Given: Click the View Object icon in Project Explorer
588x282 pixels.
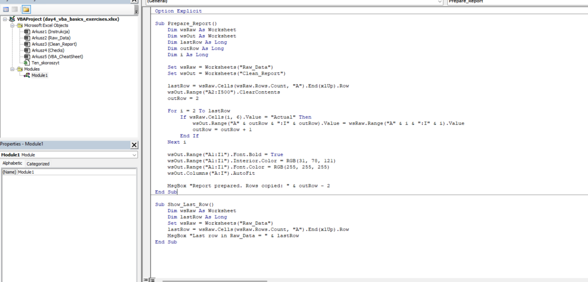Looking at the screenshot, I should click(16, 10).
